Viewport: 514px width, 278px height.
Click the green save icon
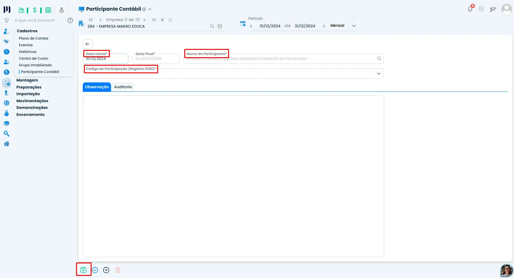click(x=84, y=270)
